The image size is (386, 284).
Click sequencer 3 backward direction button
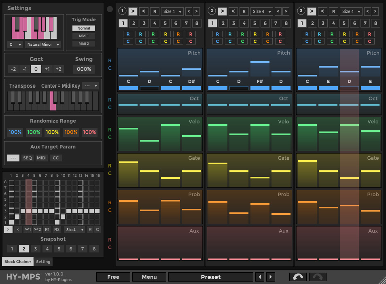point(322,11)
